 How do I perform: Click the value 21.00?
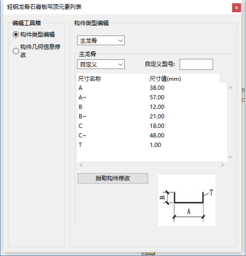click(x=157, y=116)
